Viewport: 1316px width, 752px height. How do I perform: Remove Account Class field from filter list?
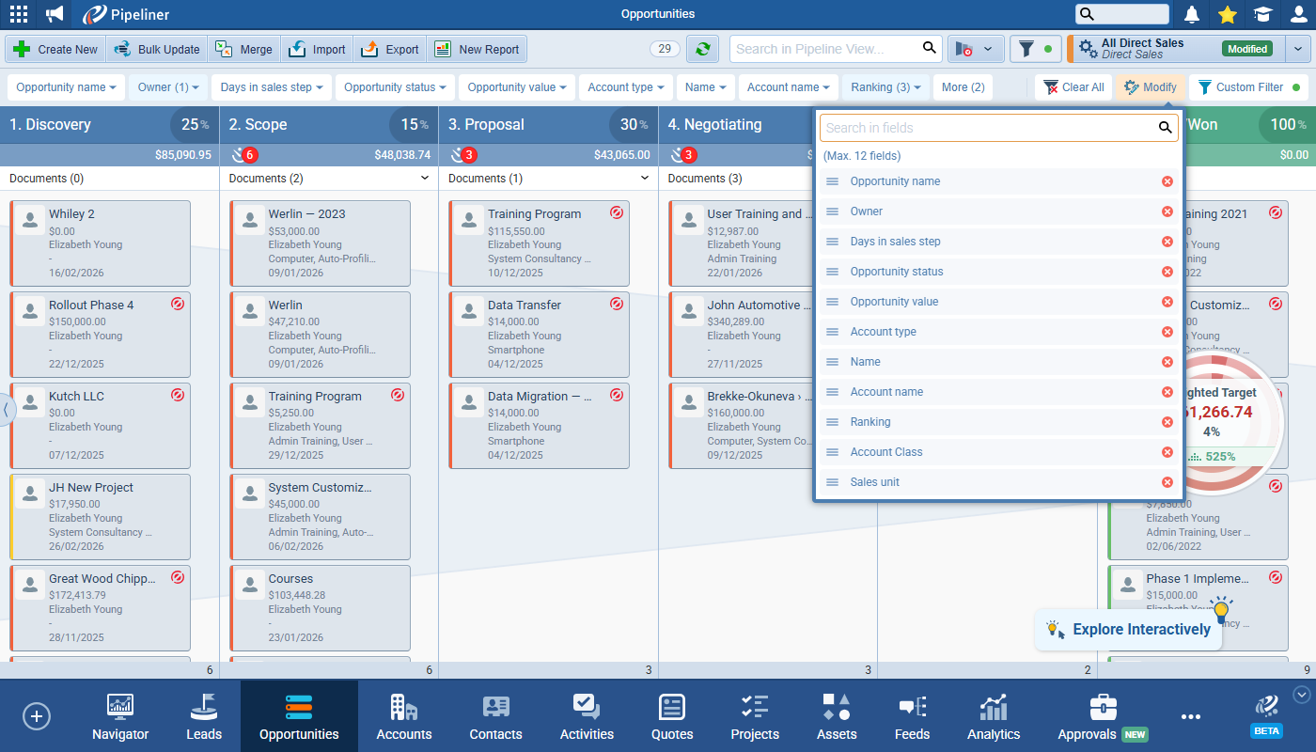(1167, 452)
